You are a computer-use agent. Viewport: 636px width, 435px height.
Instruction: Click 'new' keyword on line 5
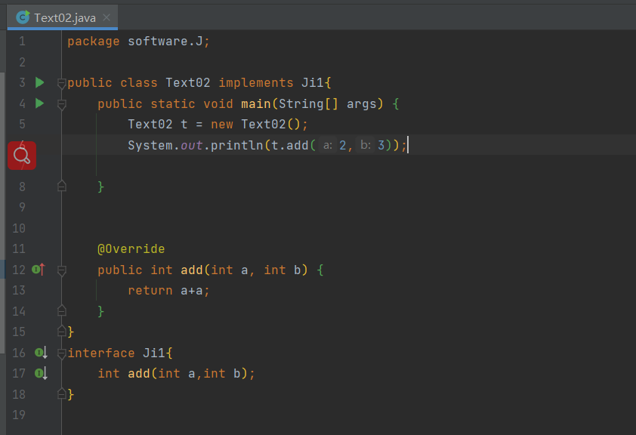tap(222, 124)
